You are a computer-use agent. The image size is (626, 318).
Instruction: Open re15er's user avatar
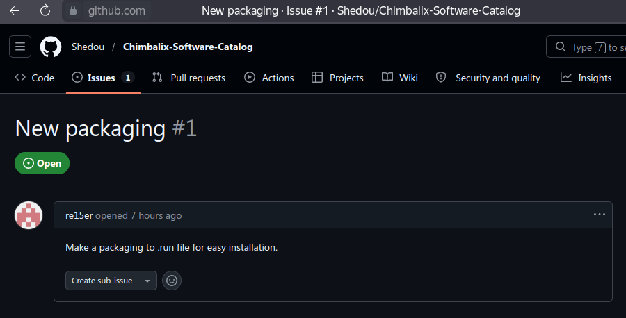click(x=29, y=215)
